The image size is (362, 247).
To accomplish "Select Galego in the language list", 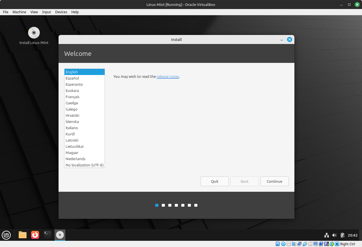I will 85,109.
